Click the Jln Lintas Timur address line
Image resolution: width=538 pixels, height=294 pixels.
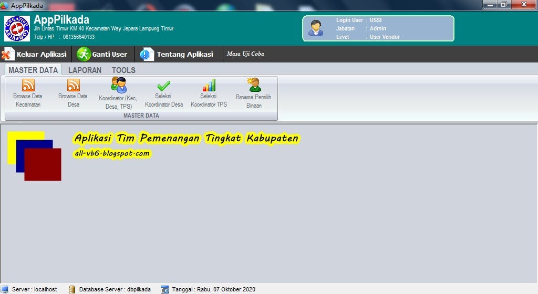click(x=104, y=28)
